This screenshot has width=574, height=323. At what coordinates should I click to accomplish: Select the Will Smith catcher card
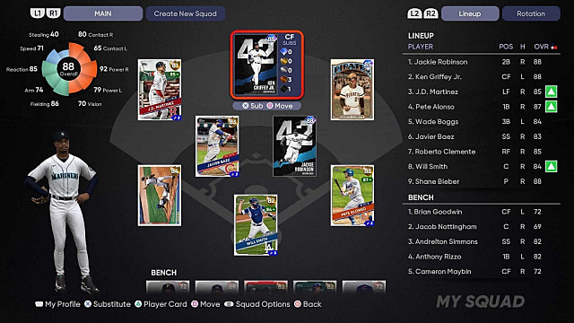[256, 225]
